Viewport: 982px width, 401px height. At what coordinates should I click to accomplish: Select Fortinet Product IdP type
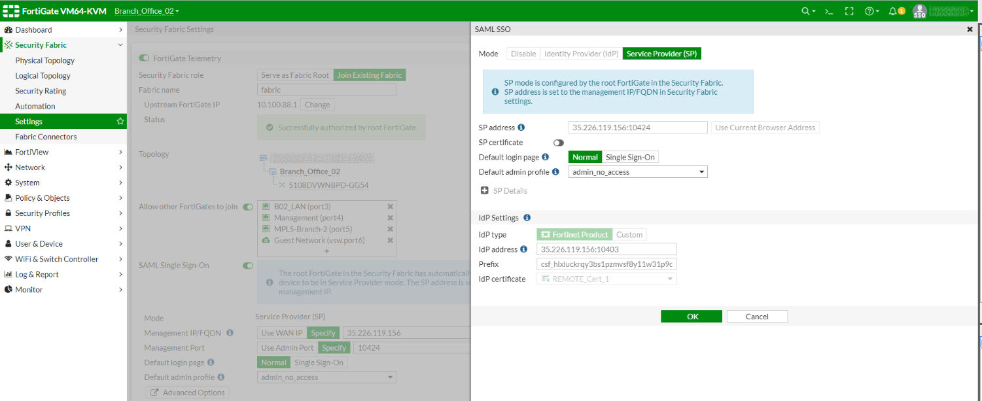tap(574, 234)
